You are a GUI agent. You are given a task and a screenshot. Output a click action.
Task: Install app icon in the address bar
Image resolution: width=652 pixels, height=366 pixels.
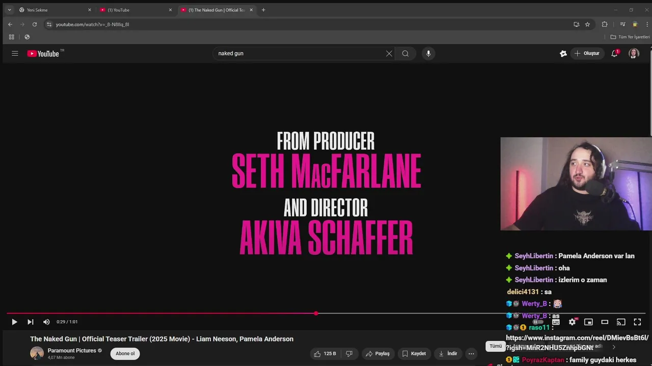pos(576,24)
